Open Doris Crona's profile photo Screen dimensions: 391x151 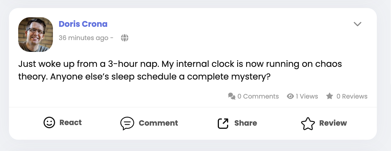(x=36, y=35)
